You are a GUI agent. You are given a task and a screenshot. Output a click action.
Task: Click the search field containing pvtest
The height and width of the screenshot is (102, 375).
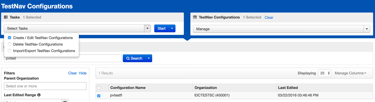pos(63,58)
